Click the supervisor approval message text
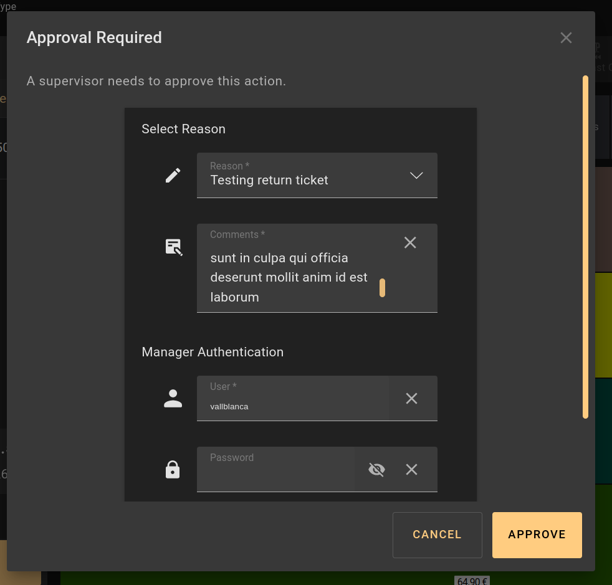The height and width of the screenshot is (585, 612). [x=156, y=81]
